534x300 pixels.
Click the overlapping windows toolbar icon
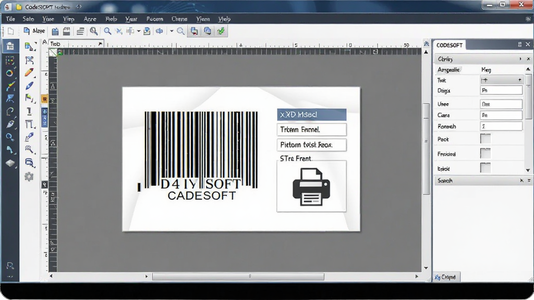208,31
